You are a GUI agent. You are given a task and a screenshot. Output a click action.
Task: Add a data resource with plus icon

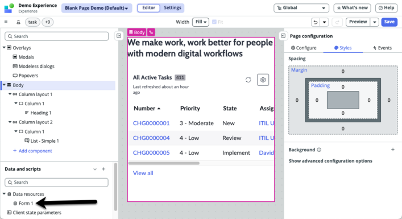pos(103,169)
